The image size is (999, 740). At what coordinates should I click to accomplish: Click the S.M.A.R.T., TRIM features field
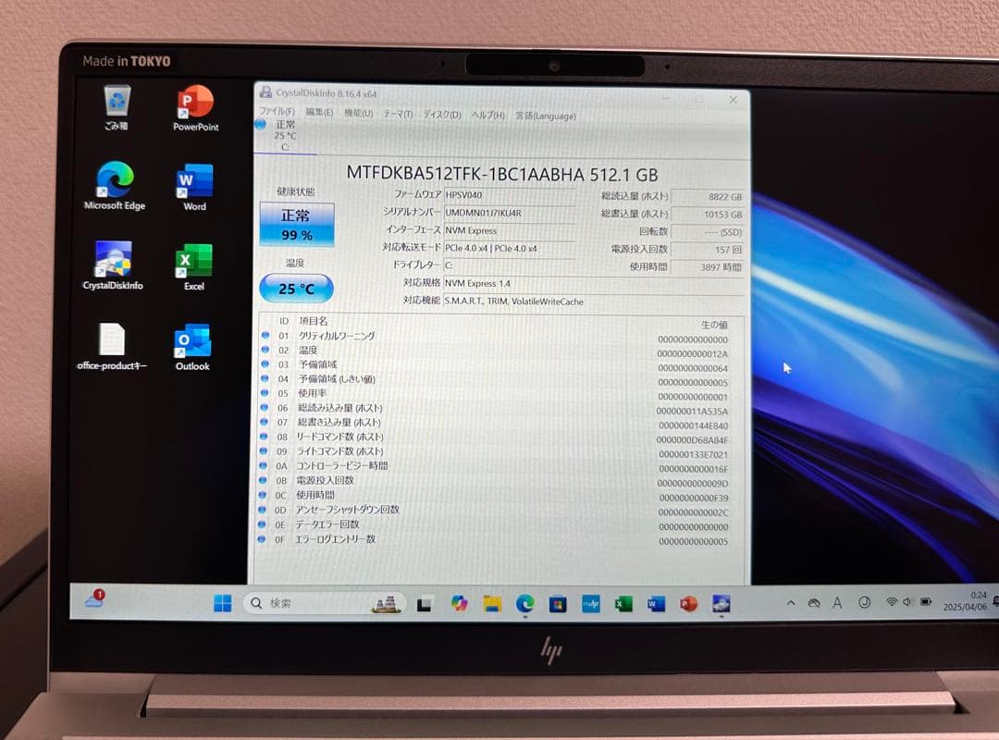point(593,302)
